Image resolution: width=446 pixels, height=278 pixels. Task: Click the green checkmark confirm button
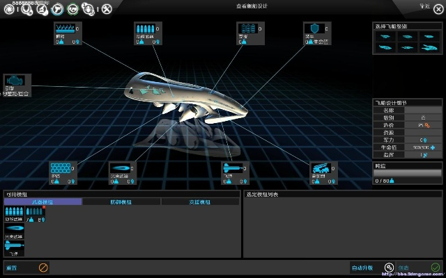[435, 267]
